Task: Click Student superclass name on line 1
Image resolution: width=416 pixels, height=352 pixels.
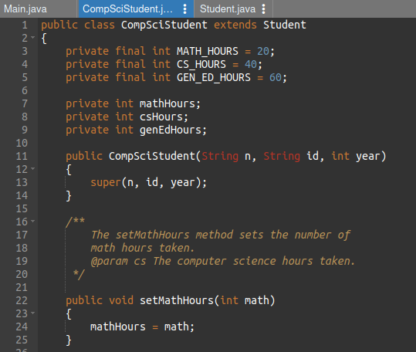Action: (285, 25)
